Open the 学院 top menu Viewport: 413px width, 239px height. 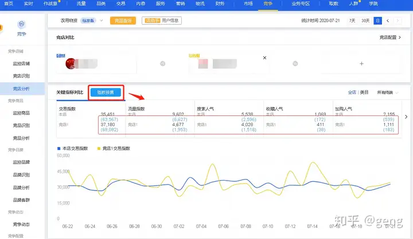click(x=373, y=3)
